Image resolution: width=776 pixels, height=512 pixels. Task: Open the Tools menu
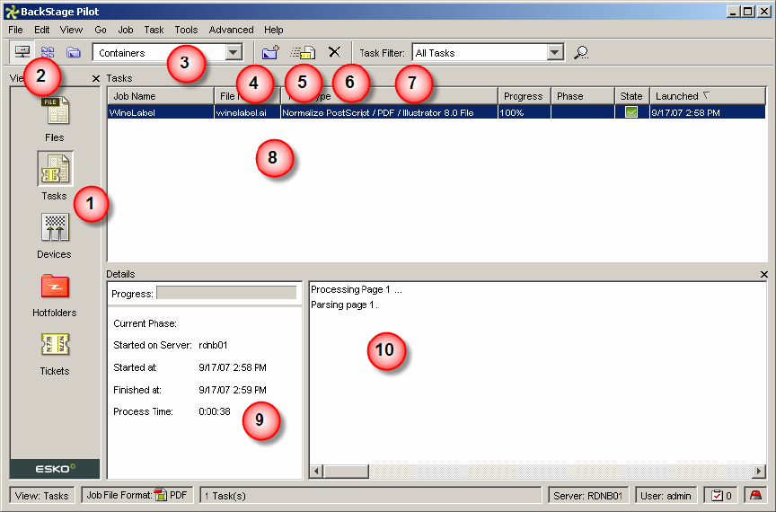[186, 30]
